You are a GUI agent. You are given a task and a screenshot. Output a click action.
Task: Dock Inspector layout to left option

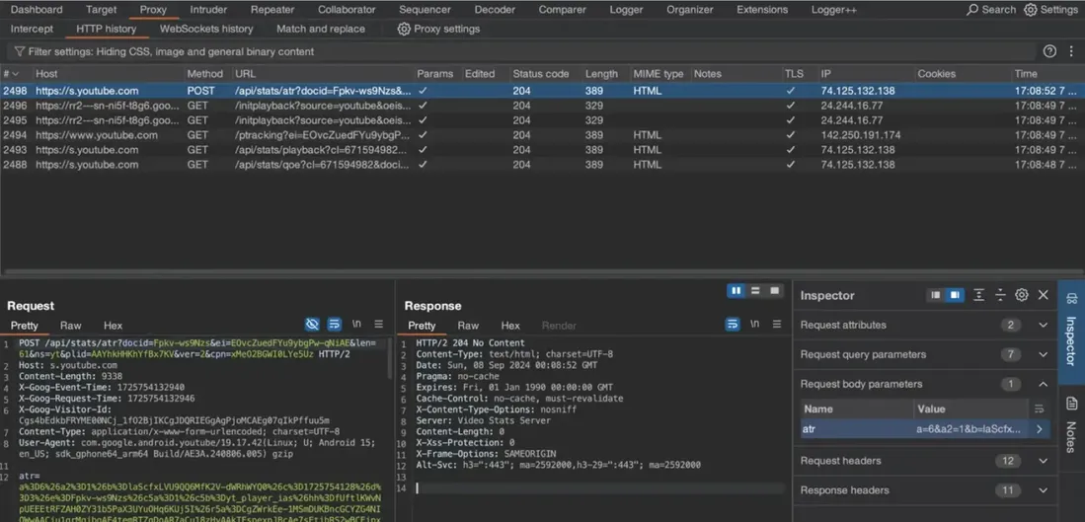[936, 295]
